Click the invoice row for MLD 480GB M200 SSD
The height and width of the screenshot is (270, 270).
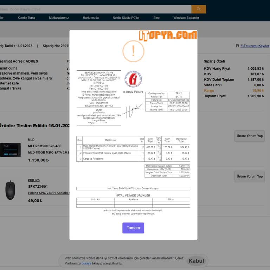tap(133, 147)
